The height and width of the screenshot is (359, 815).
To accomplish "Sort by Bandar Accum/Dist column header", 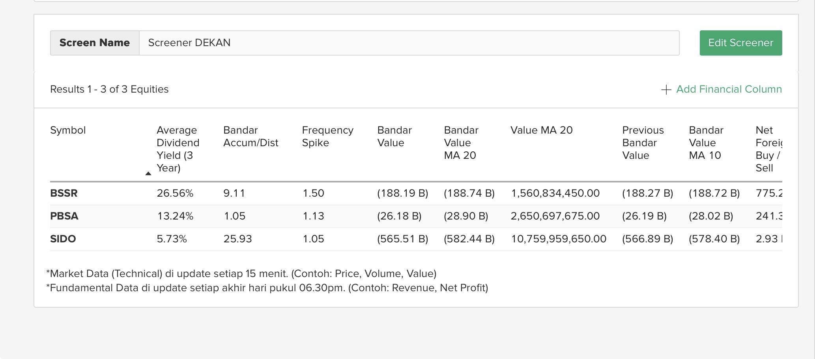I will click(250, 136).
